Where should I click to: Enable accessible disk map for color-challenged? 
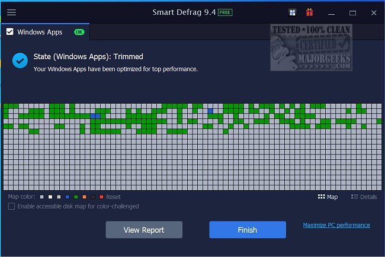[11, 206]
